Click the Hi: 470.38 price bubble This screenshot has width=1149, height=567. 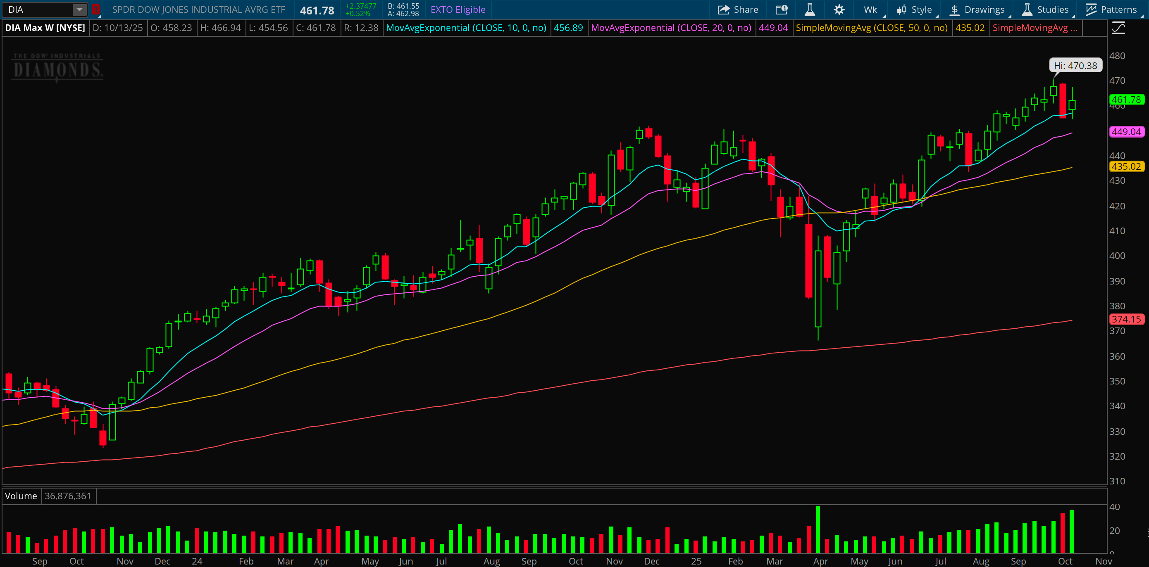(x=1075, y=66)
